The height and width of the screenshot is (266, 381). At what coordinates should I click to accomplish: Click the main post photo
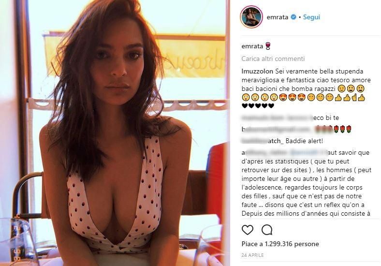[x=115, y=133]
